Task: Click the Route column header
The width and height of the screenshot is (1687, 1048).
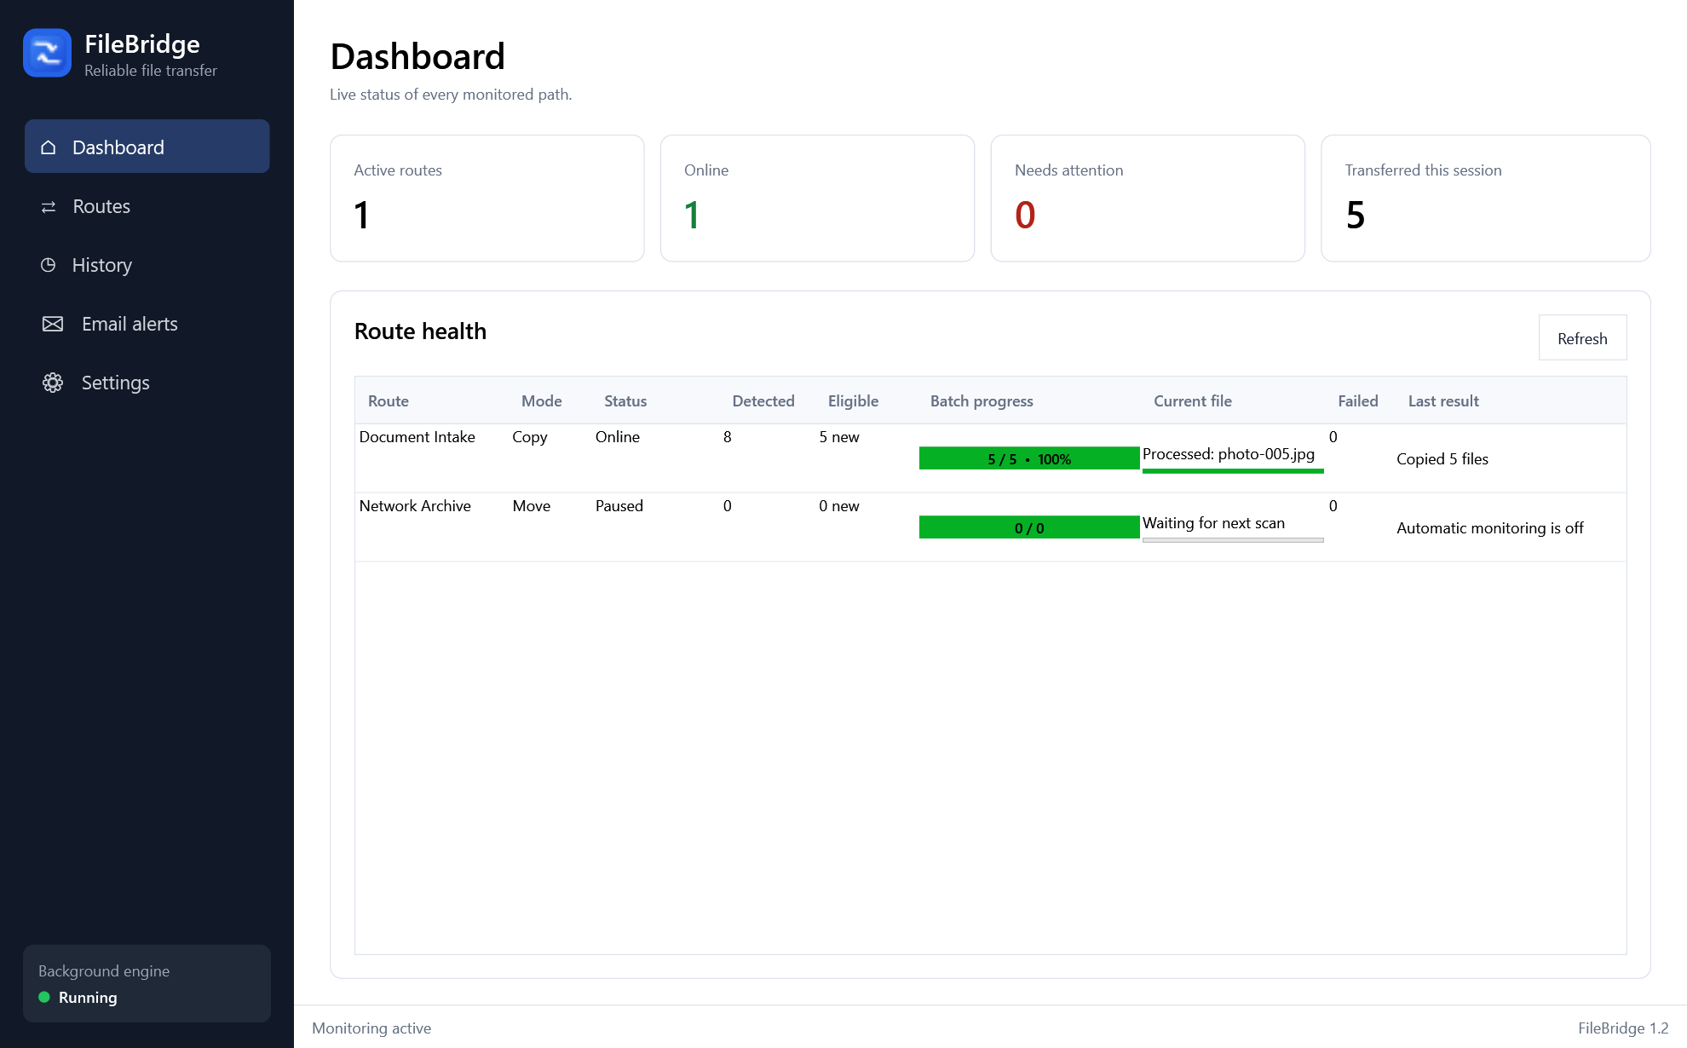Action: pos(389,400)
